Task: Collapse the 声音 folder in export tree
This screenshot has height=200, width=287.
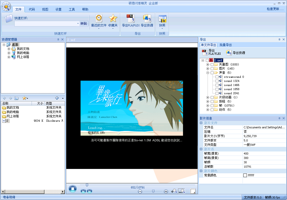Action: click(208, 73)
